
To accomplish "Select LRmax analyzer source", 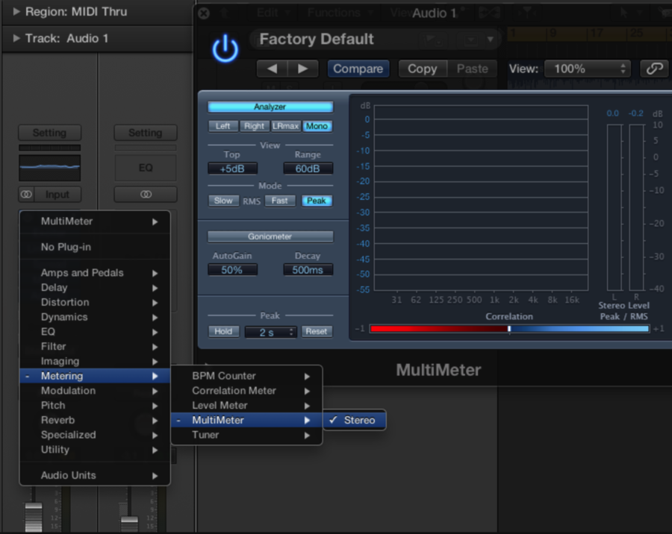I will click(x=285, y=126).
